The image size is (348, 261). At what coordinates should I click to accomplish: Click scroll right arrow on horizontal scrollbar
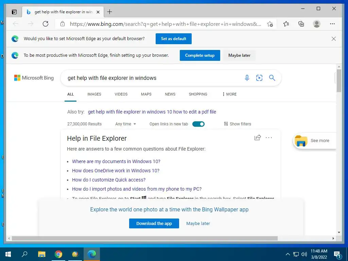[333, 239]
